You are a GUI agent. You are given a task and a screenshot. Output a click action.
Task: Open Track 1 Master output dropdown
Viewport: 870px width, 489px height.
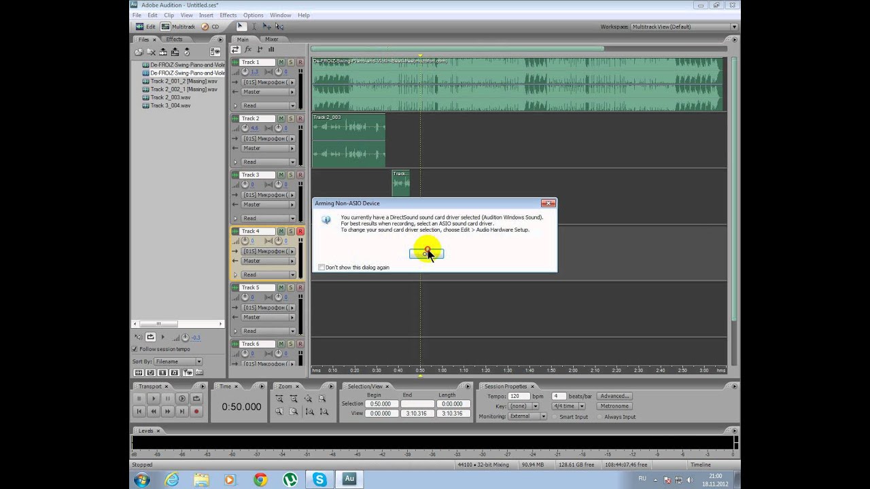(x=268, y=92)
